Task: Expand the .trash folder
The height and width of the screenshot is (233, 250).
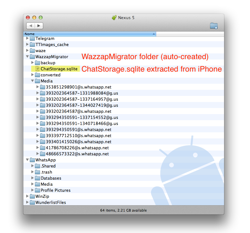Action: [x=32, y=172]
